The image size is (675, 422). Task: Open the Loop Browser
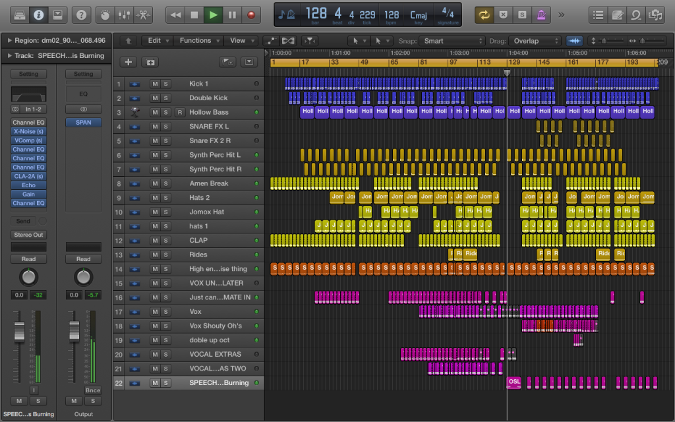click(x=636, y=14)
